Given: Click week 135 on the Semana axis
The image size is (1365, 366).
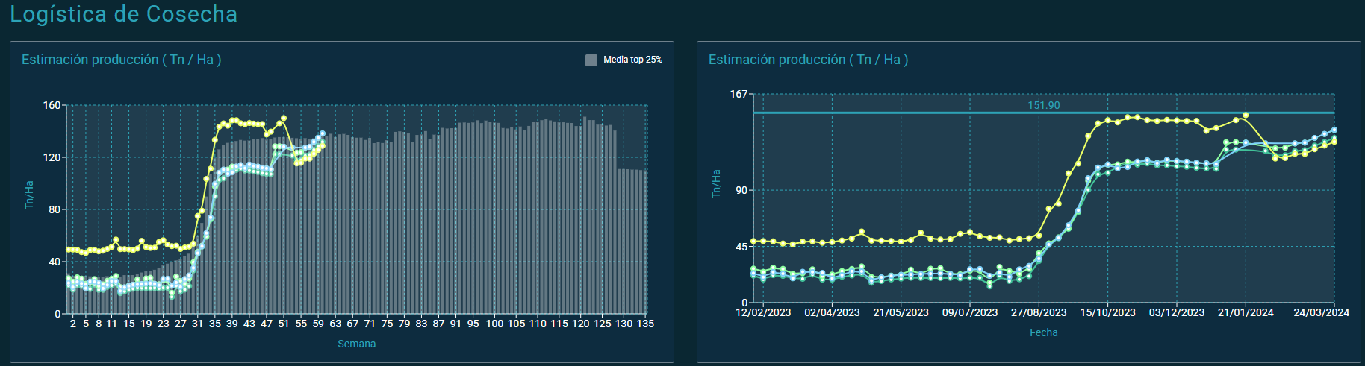Looking at the screenshot, I should point(645,324).
